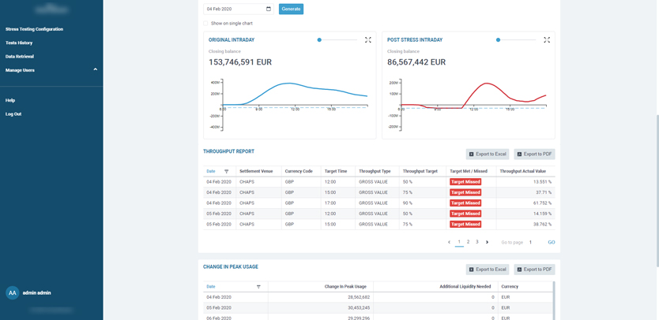This screenshot has height=320, width=659.
Task: Open Tests History in sidebar
Action: [19, 43]
